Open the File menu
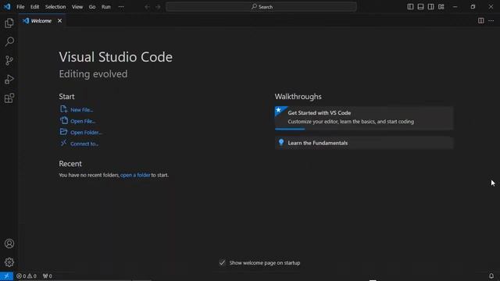 tap(20, 7)
